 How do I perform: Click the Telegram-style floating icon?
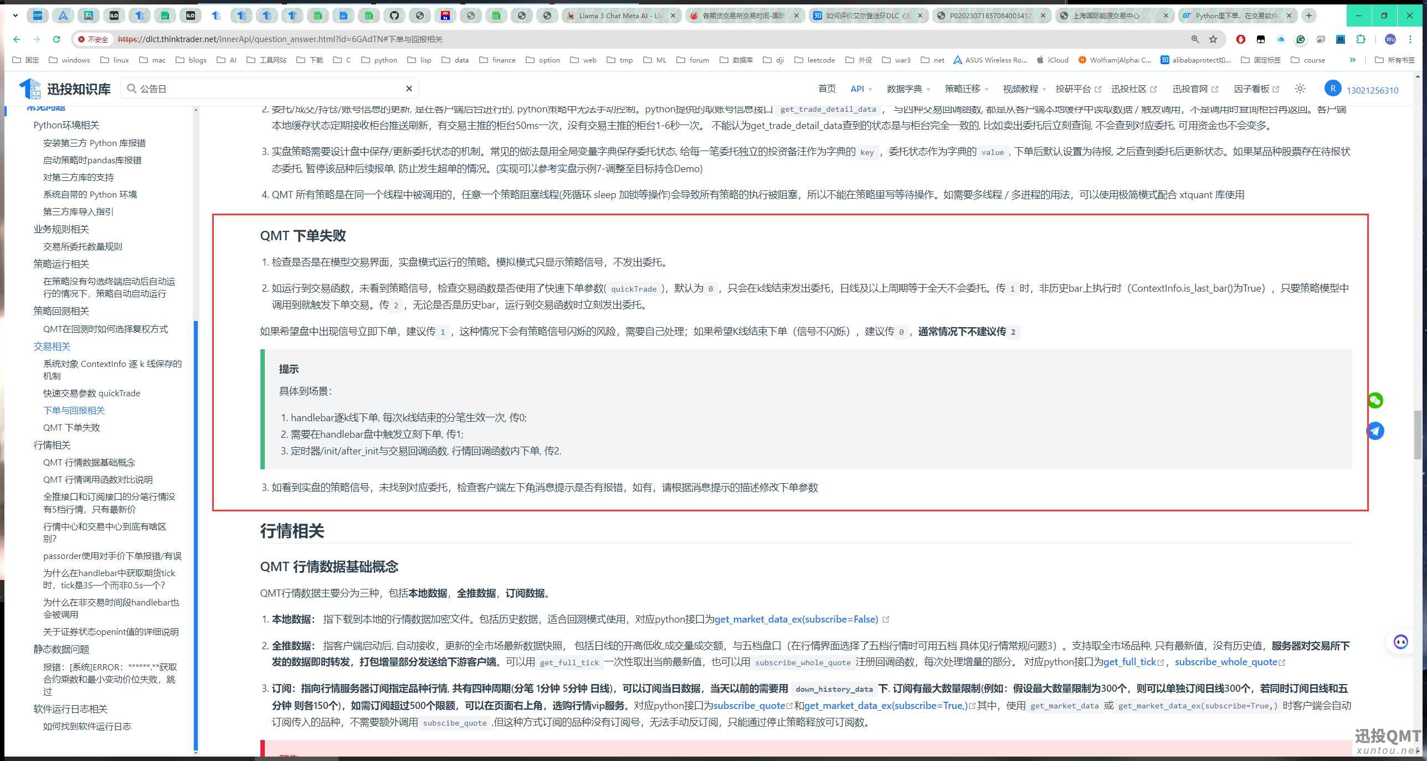tap(1375, 431)
